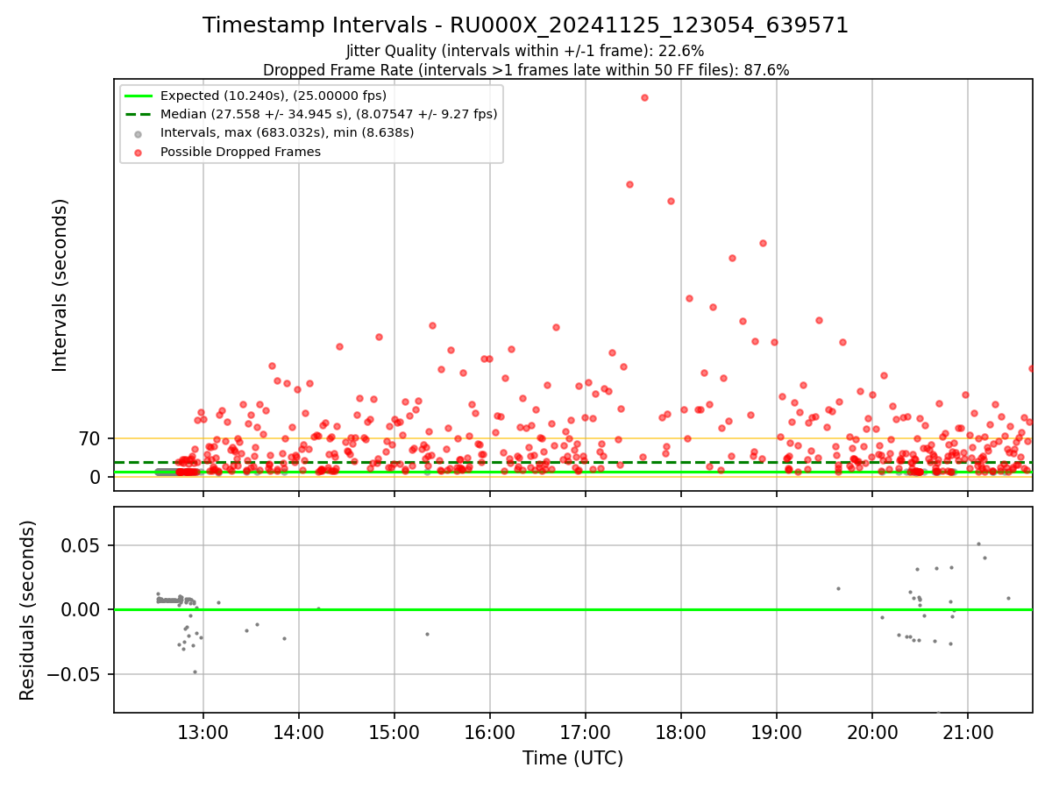This screenshot has height=789, width=1052.
Task: Click the 'Residuals (seconds)' y-axis label
Action: 28,610
